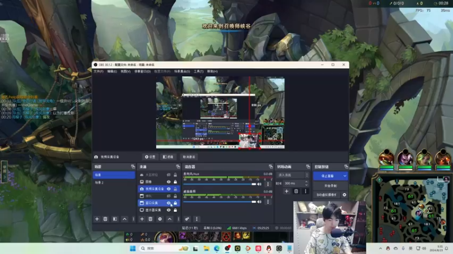Mute the Desktop Audio speaker icon
The width and height of the screenshot is (453, 254).
tap(259, 202)
